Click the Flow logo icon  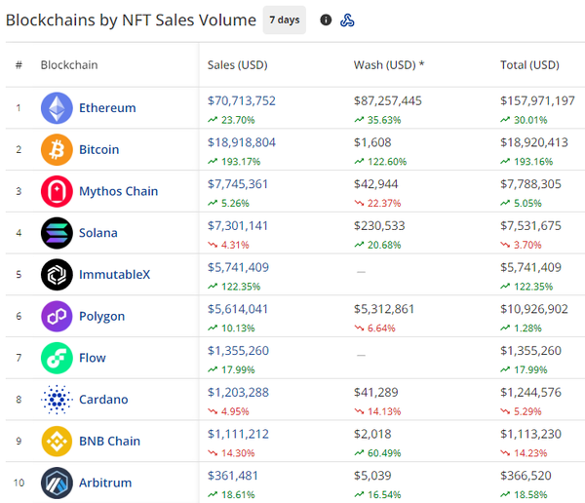57,358
